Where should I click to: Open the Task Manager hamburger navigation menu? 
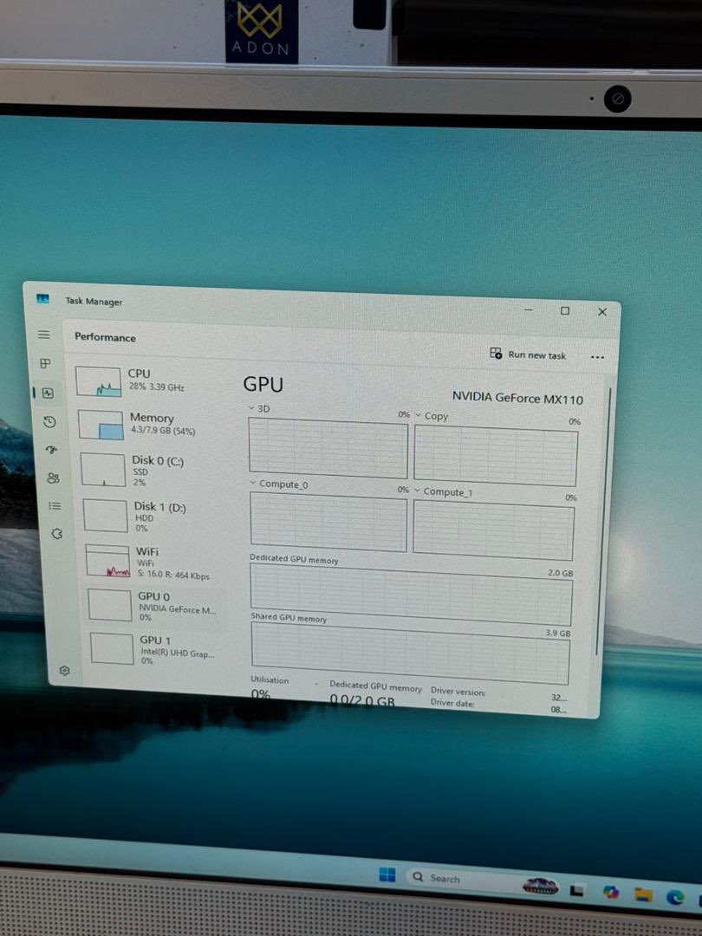click(x=44, y=335)
